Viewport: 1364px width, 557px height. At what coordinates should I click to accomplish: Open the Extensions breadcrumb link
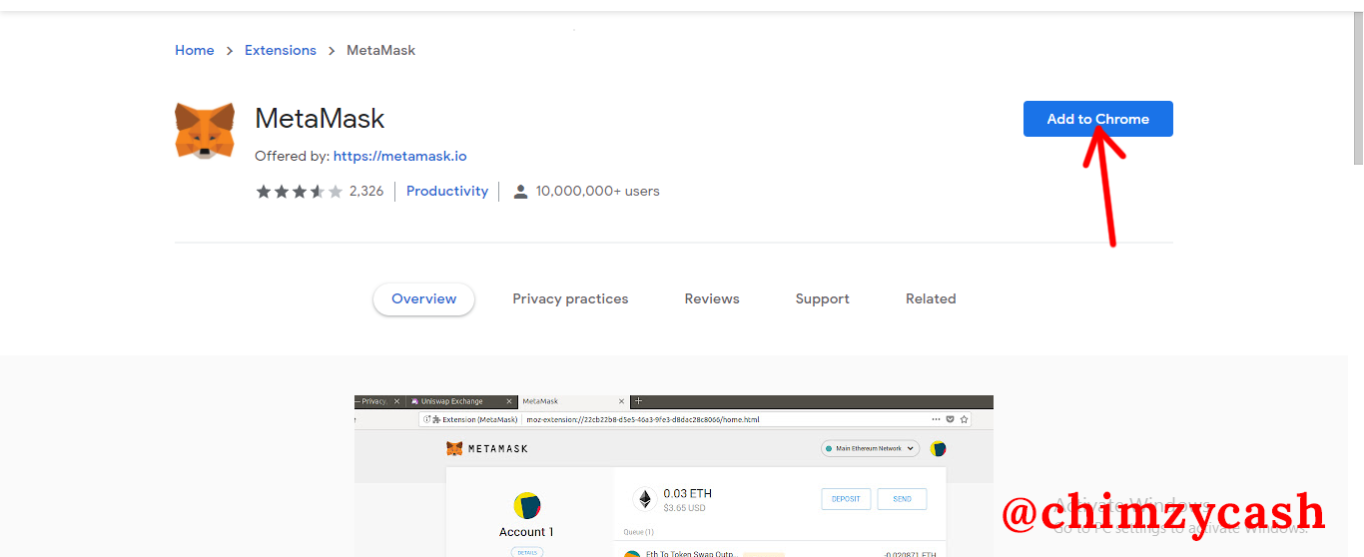(x=281, y=50)
